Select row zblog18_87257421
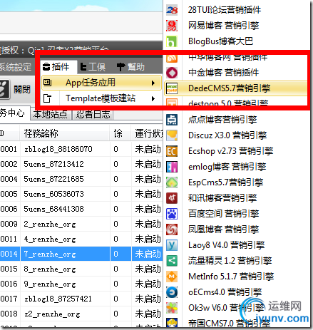This screenshot has height=330, width=313. 81,299
